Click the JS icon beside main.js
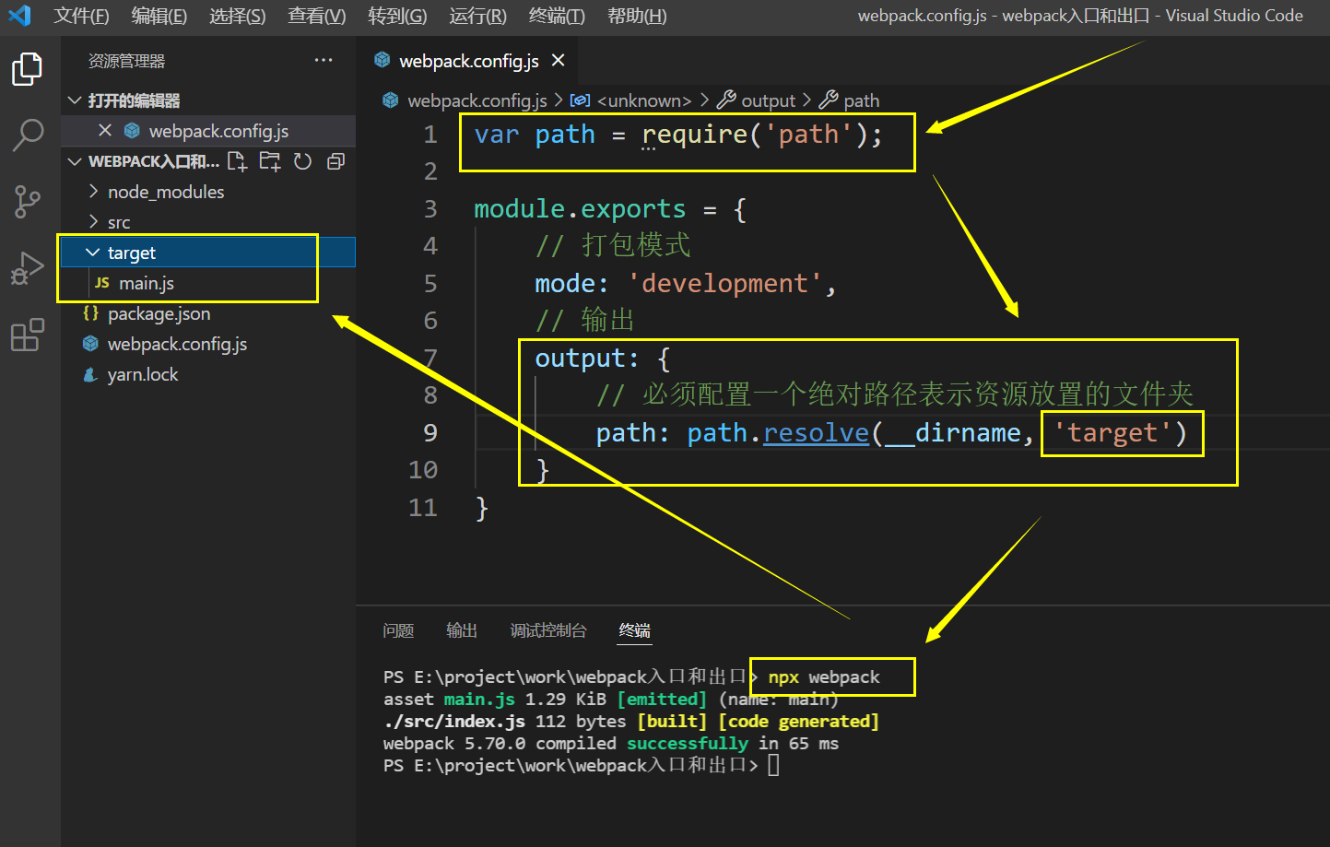Viewport: 1330px width, 847px height. coord(102,283)
